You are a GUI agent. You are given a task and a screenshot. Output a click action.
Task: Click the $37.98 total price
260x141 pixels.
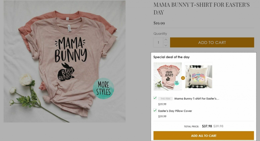tap(207, 126)
